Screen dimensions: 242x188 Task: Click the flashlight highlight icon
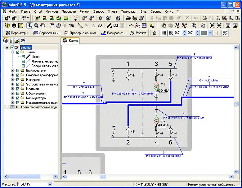pos(151,25)
